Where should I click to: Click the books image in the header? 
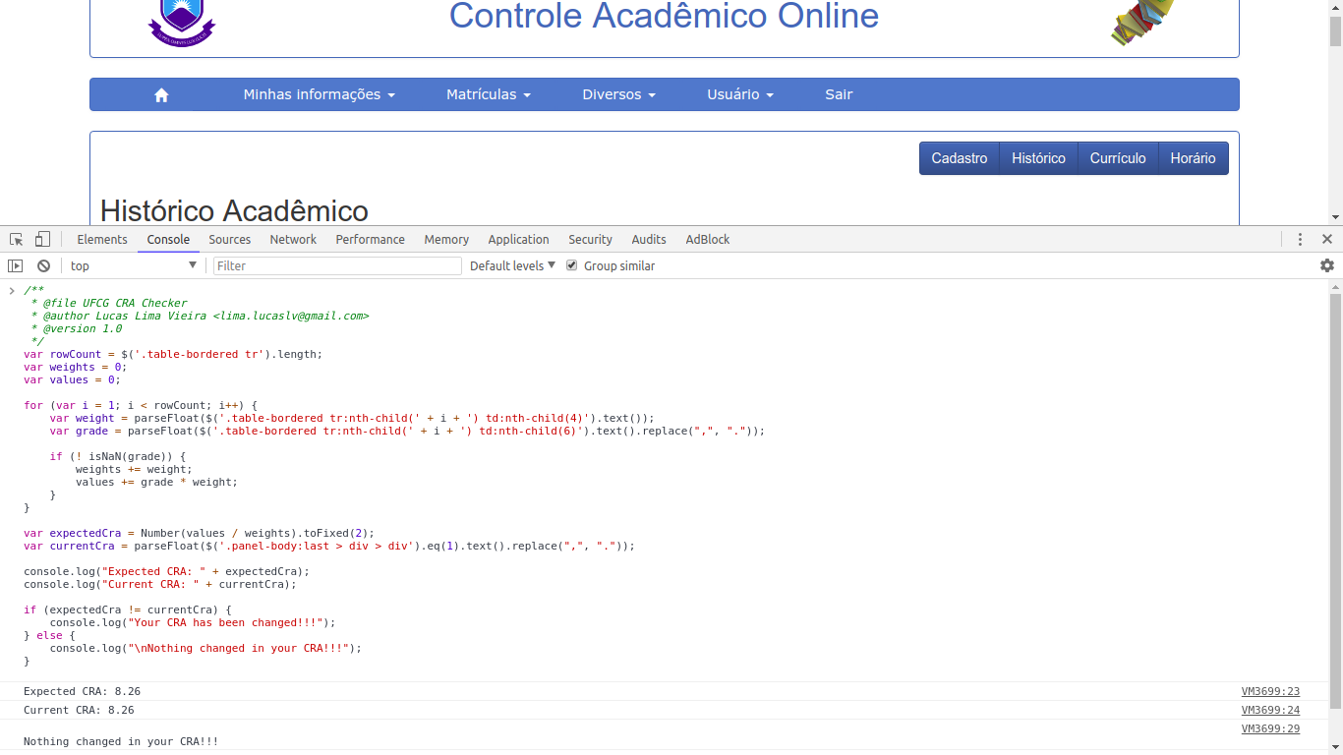[1143, 22]
